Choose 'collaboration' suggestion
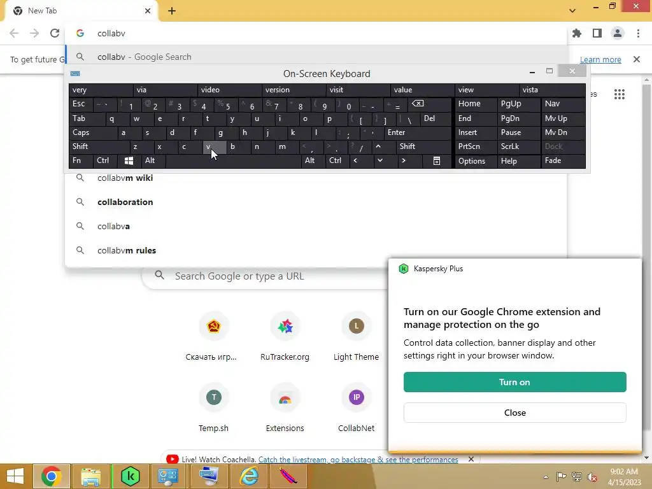Viewport: 652px width, 489px height. coord(316,202)
